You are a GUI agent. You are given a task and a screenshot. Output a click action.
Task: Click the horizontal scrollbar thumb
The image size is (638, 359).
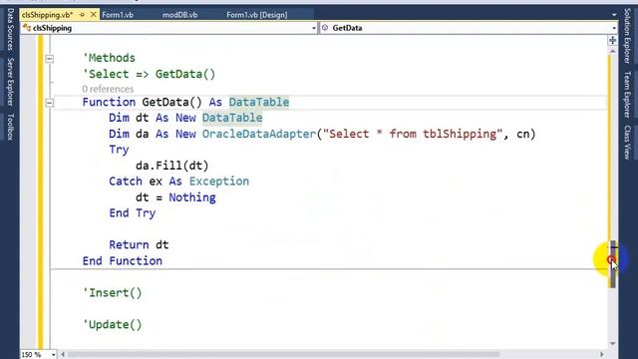(283, 355)
